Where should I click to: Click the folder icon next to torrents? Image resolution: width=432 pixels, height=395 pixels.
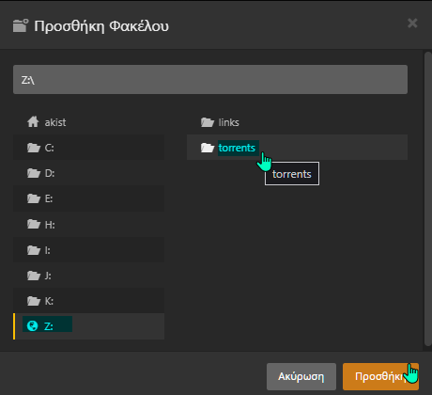208,148
